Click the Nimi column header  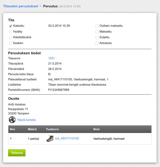tap(96, 129)
